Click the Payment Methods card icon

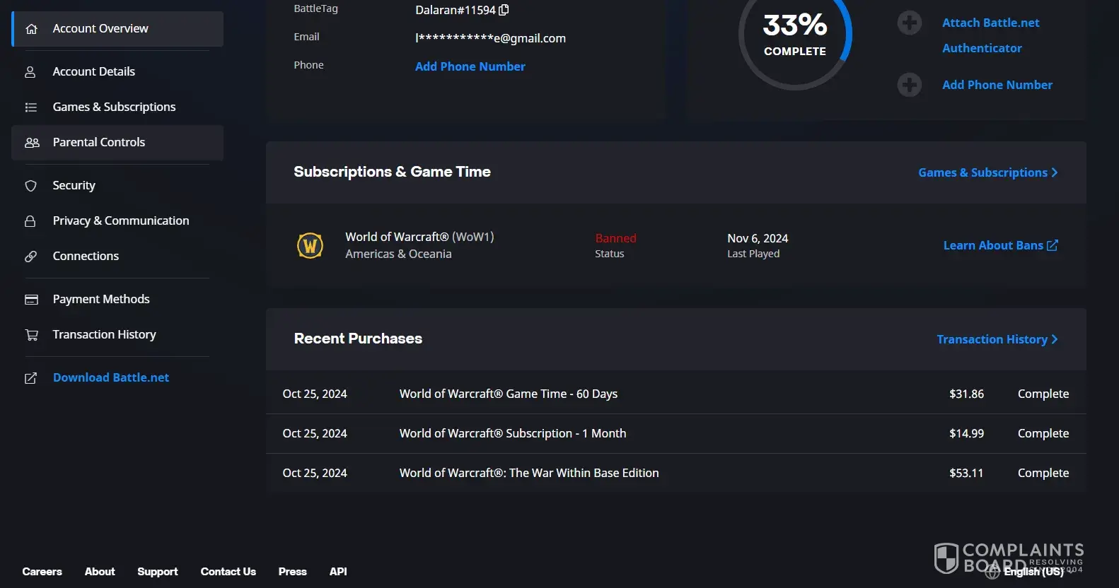pos(31,300)
